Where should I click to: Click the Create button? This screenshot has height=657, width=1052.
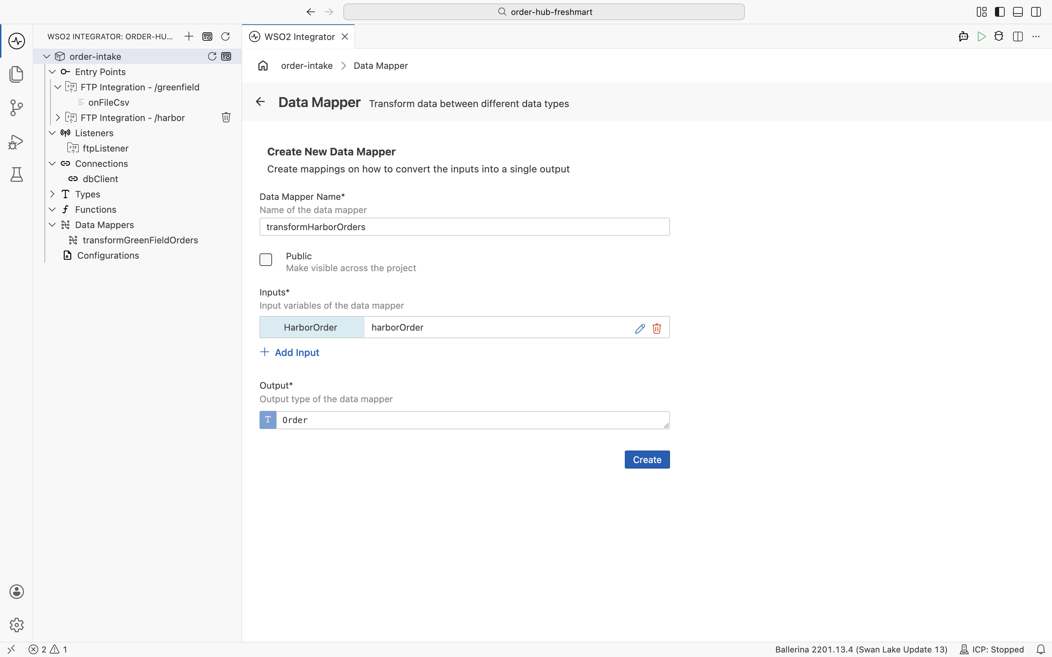647,460
